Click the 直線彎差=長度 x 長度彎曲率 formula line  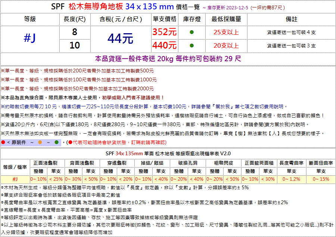(x=66, y=210)
